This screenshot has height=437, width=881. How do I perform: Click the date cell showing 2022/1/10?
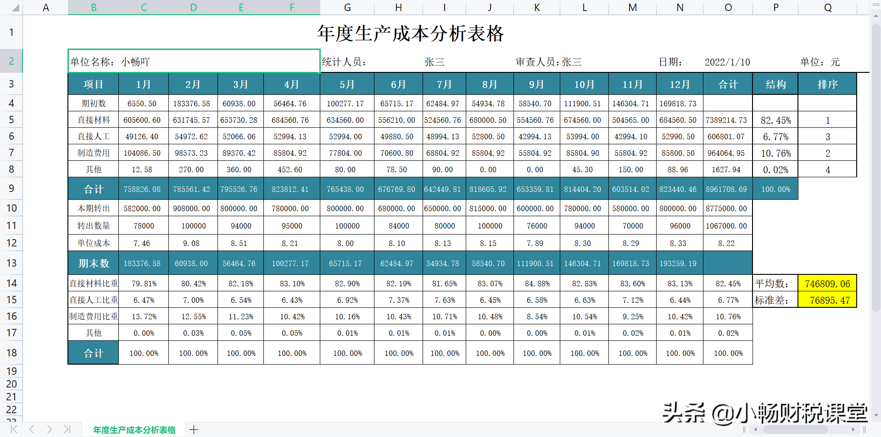point(727,62)
